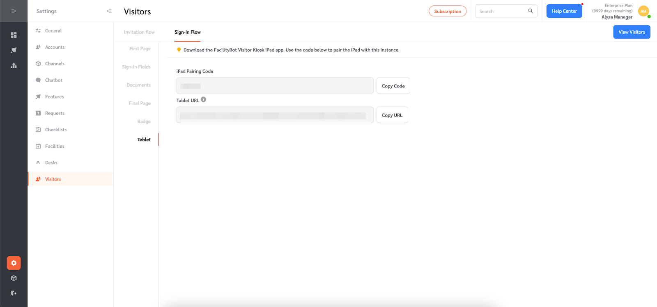Click the Channels box icon

point(38,64)
